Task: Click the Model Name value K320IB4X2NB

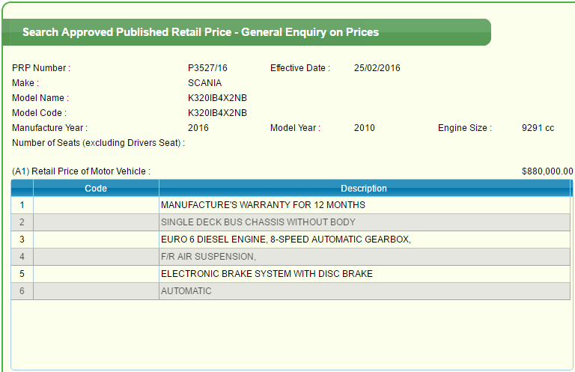Action: pyautogui.click(x=217, y=98)
